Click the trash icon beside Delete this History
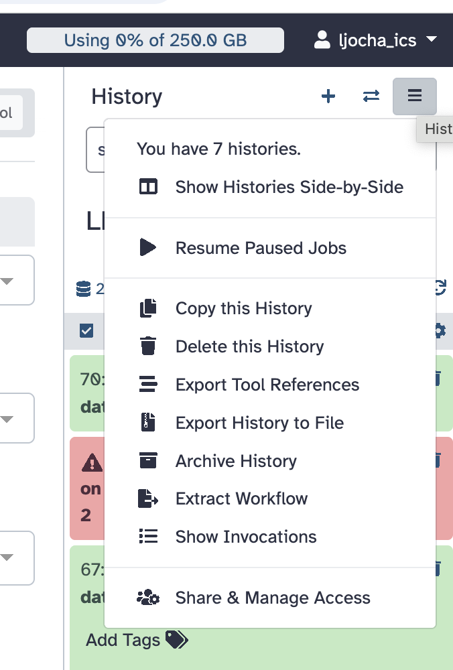 148,346
